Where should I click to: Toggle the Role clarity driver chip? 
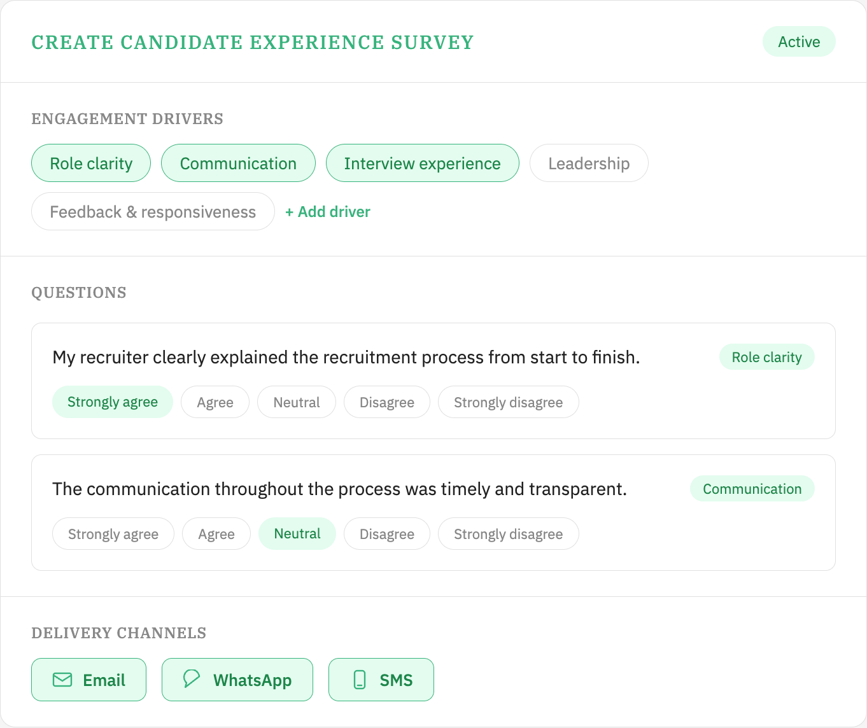90,163
